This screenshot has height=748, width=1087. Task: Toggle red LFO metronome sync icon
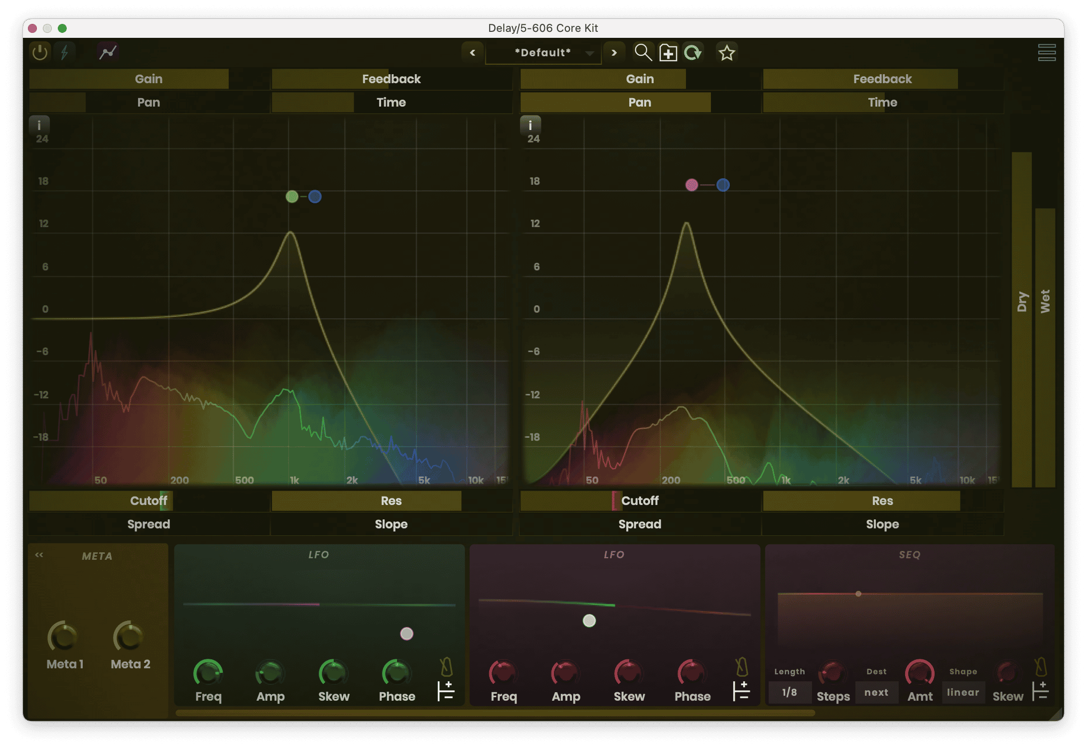coord(742,666)
